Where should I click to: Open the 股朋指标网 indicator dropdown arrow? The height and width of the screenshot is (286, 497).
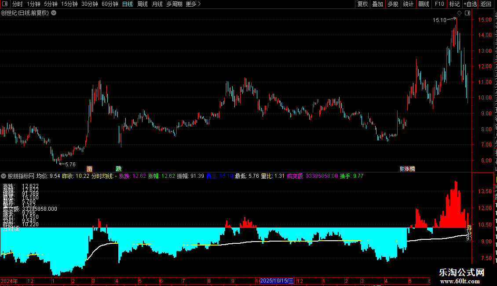coord(4,176)
